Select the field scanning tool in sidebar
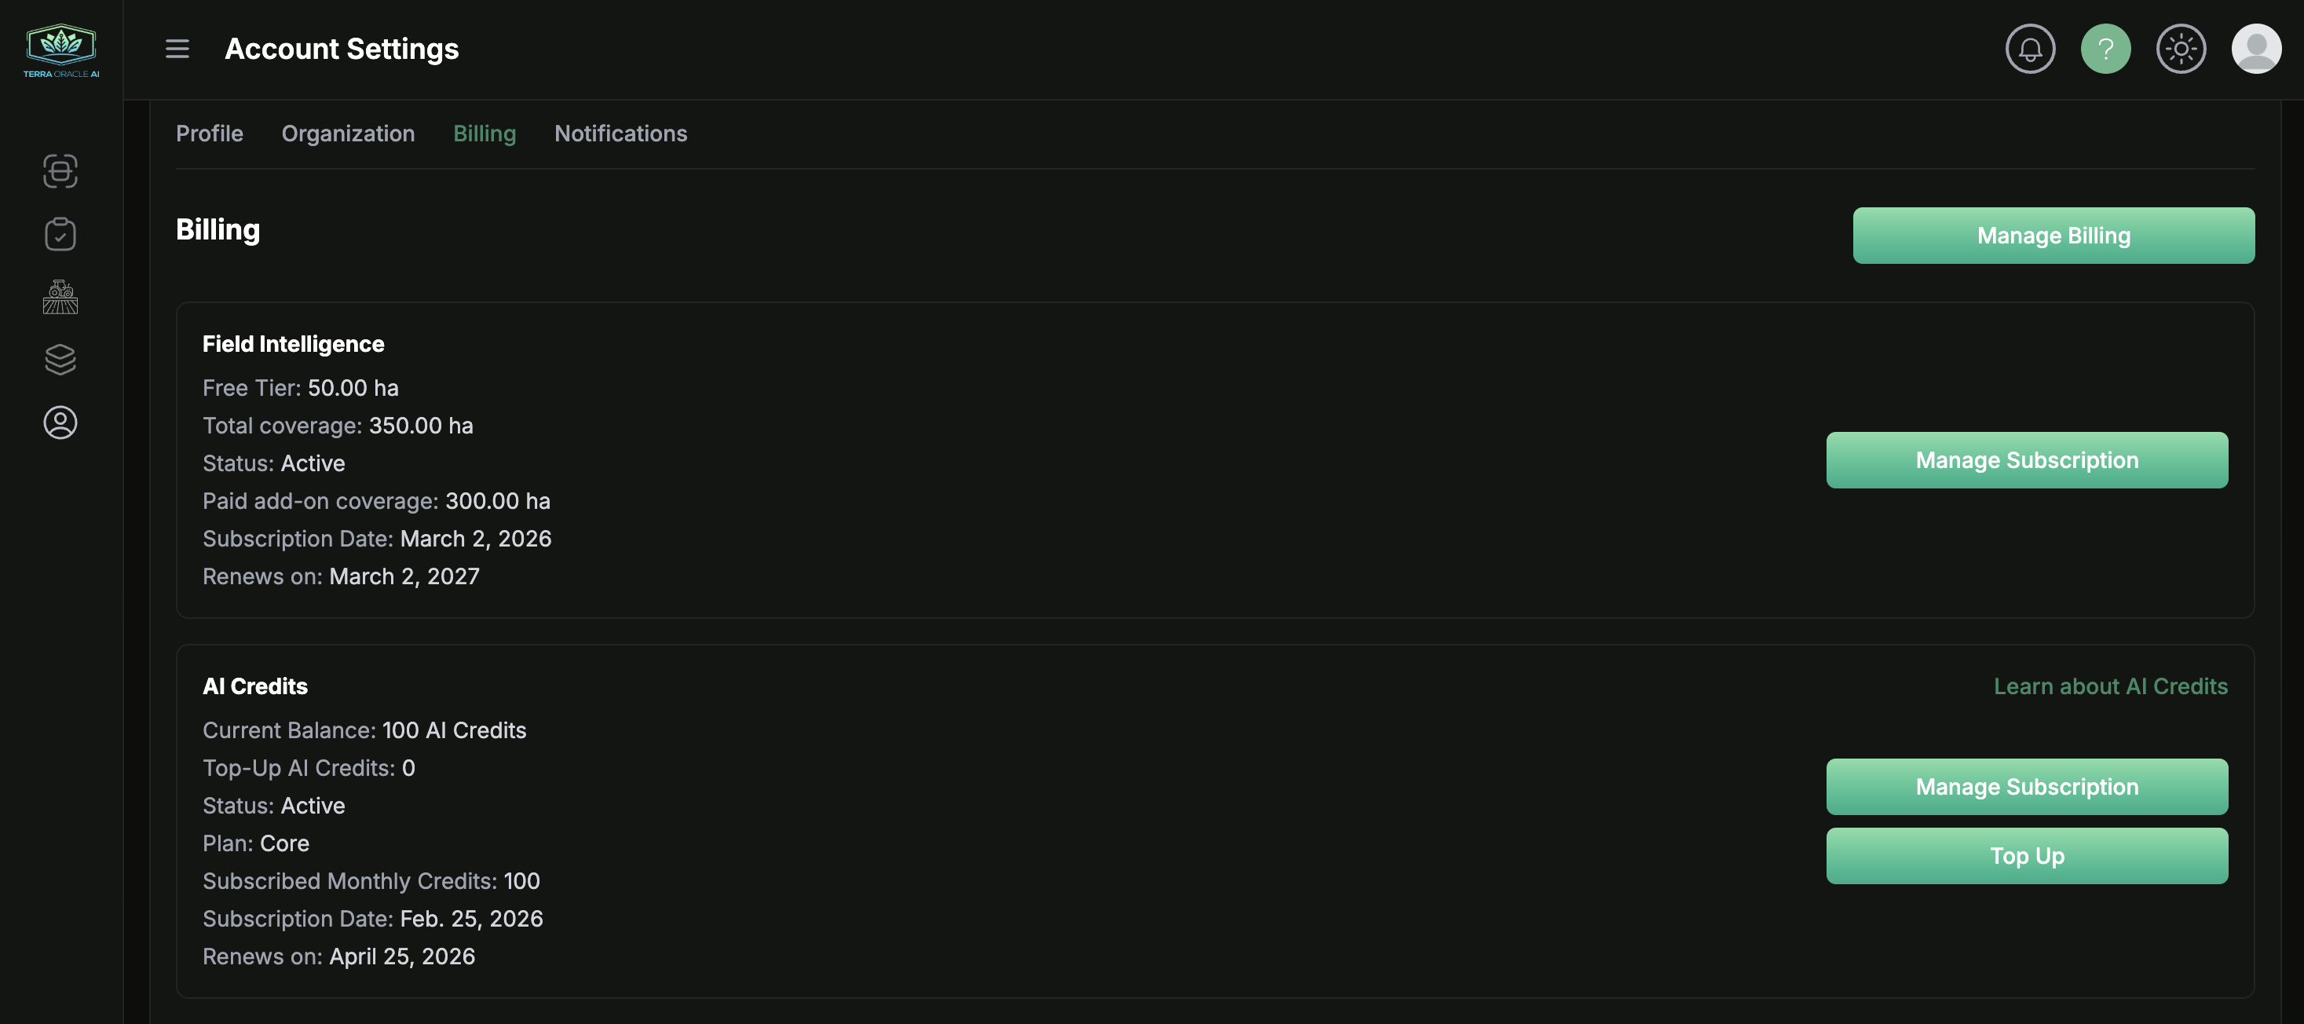This screenshot has height=1024, width=2304. click(x=60, y=172)
